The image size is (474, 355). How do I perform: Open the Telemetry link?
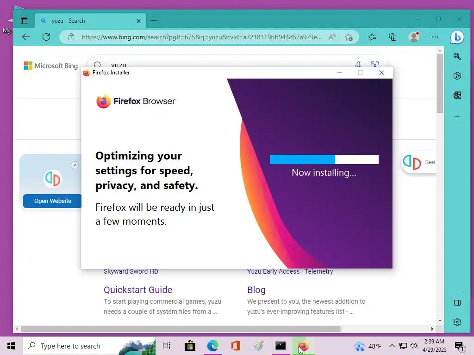318,271
